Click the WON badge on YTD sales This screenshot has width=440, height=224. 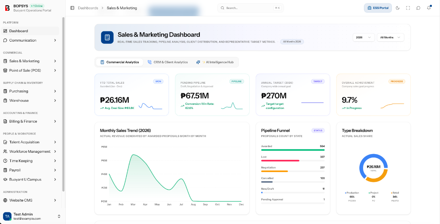point(158,82)
